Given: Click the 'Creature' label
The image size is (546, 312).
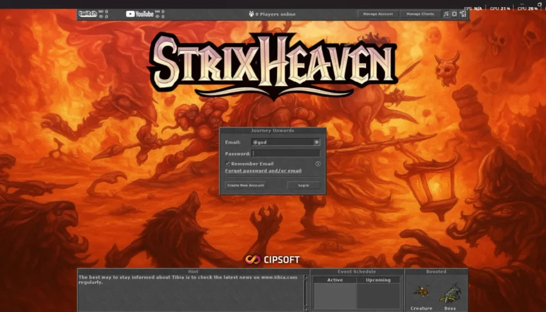Looking at the screenshot, I should [x=421, y=308].
